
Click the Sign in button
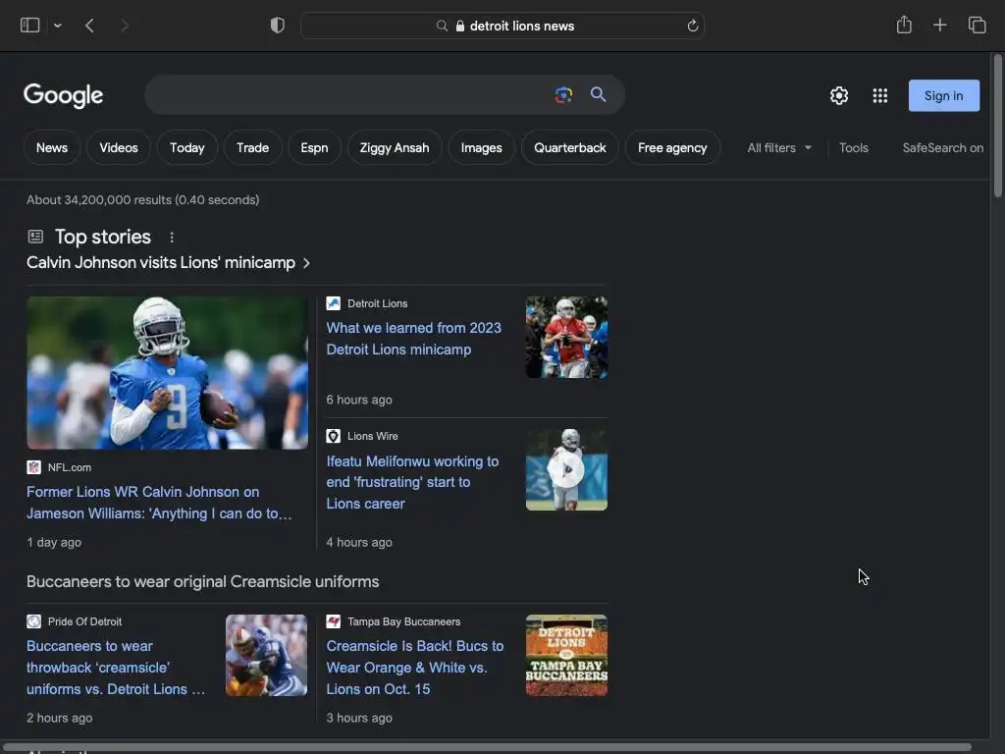943,95
